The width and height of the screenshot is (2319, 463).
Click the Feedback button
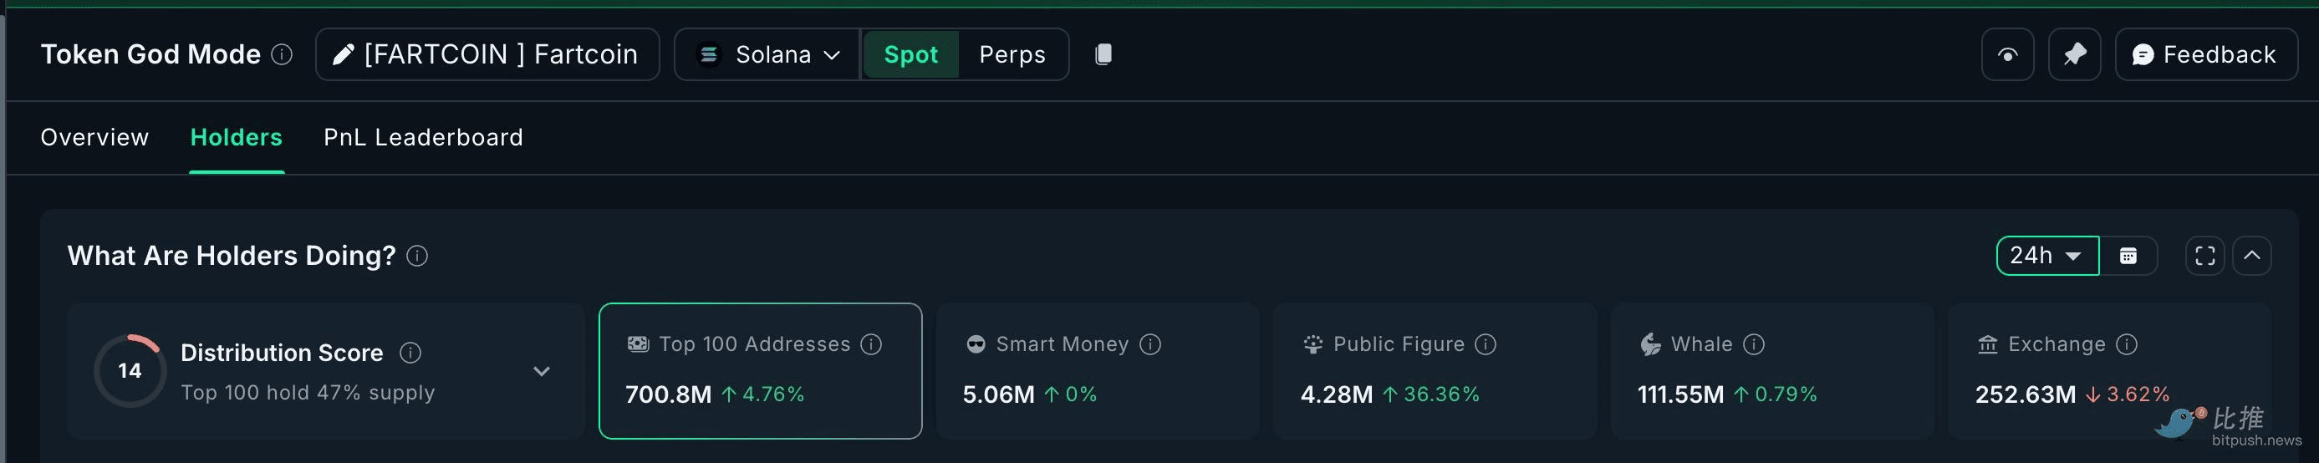coord(2204,55)
